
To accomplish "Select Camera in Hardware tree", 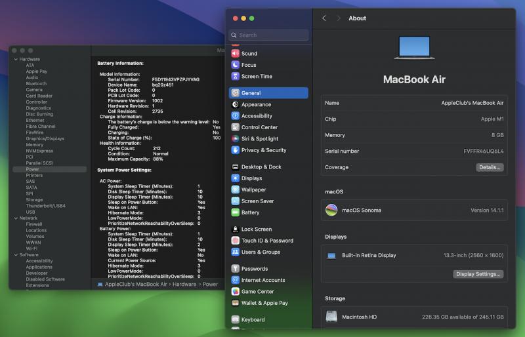I will click(x=34, y=90).
